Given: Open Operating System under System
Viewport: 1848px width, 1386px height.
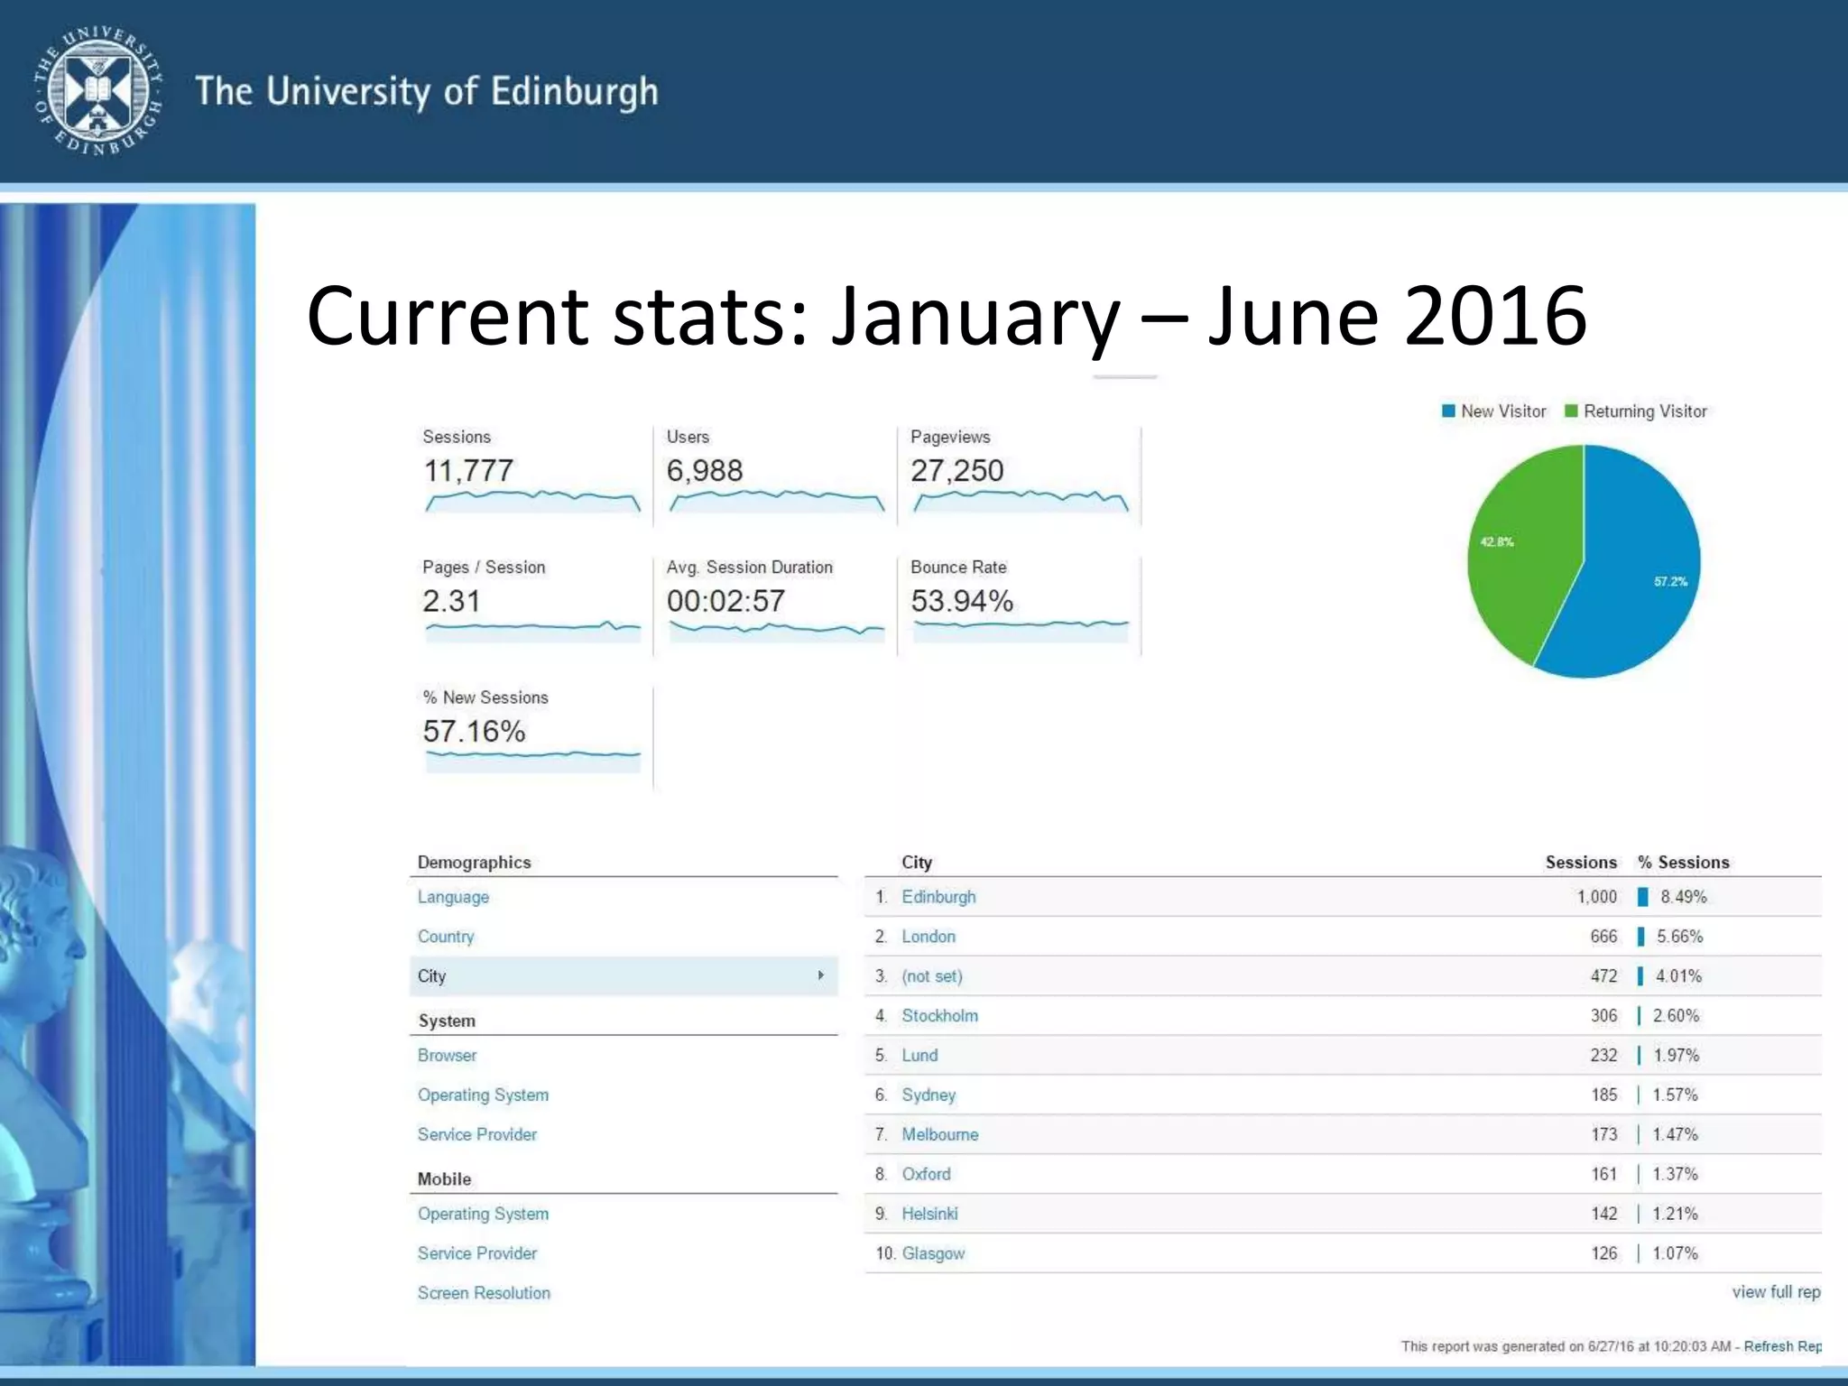Looking at the screenshot, I should click(483, 1095).
